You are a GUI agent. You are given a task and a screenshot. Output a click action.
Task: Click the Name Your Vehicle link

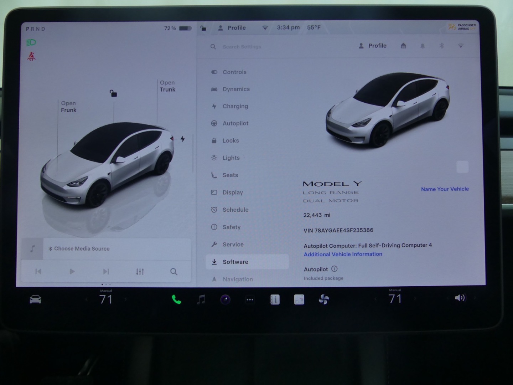pyautogui.click(x=445, y=189)
